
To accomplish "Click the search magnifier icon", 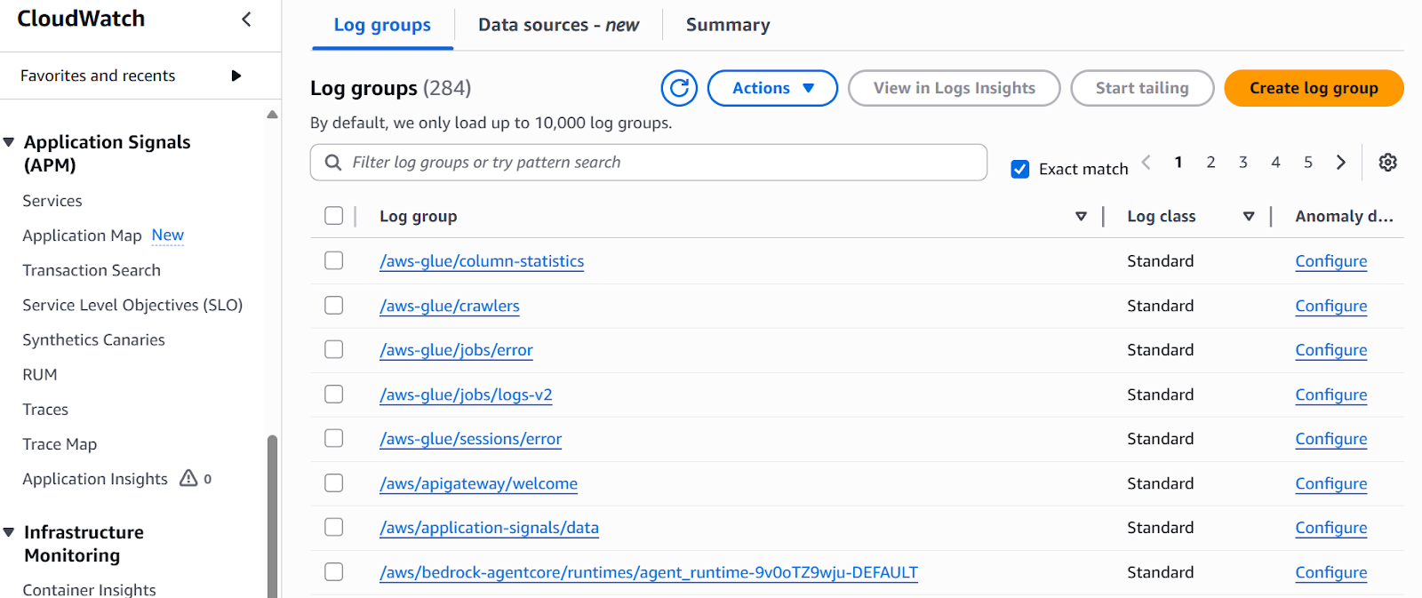I will point(333,163).
